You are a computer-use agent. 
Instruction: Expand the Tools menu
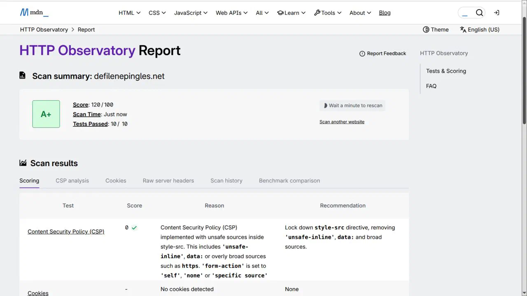[x=328, y=13]
